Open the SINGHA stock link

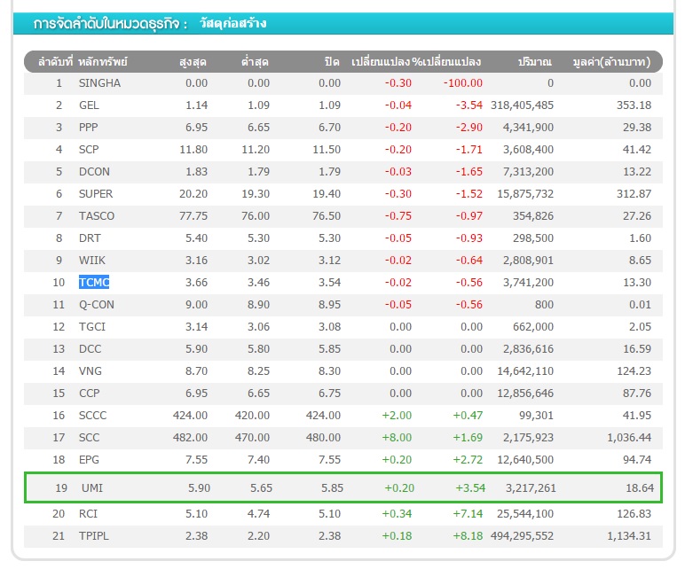click(x=99, y=83)
